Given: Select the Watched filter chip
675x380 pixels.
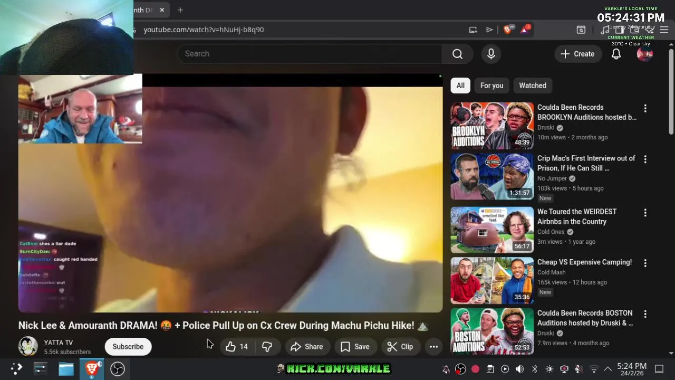Looking at the screenshot, I should (x=533, y=85).
